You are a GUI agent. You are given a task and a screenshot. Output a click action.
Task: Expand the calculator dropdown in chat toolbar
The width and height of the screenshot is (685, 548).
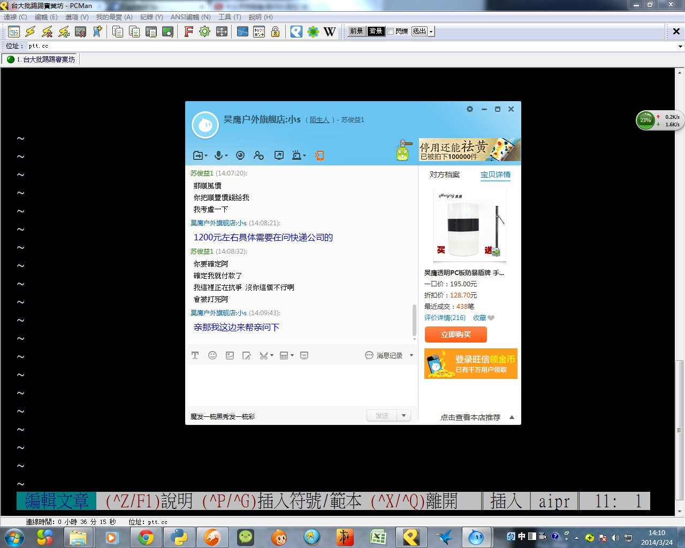(x=292, y=355)
